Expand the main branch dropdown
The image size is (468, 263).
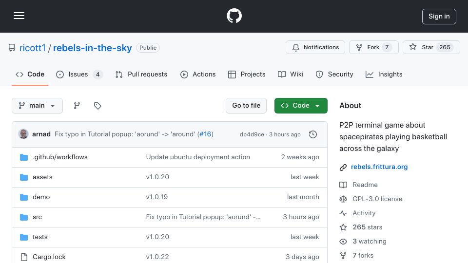click(38, 106)
